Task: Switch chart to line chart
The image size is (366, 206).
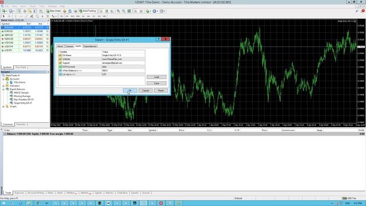Action: 112,11
